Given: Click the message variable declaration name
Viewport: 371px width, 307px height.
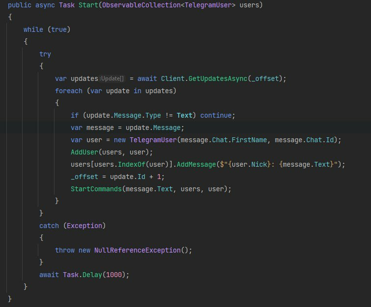Looking at the screenshot, I should pyautogui.click(x=100, y=128).
